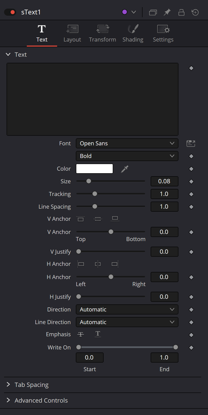Add keyframe for V Justify
The height and width of the screenshot is (415, 208).
point(191,252)
